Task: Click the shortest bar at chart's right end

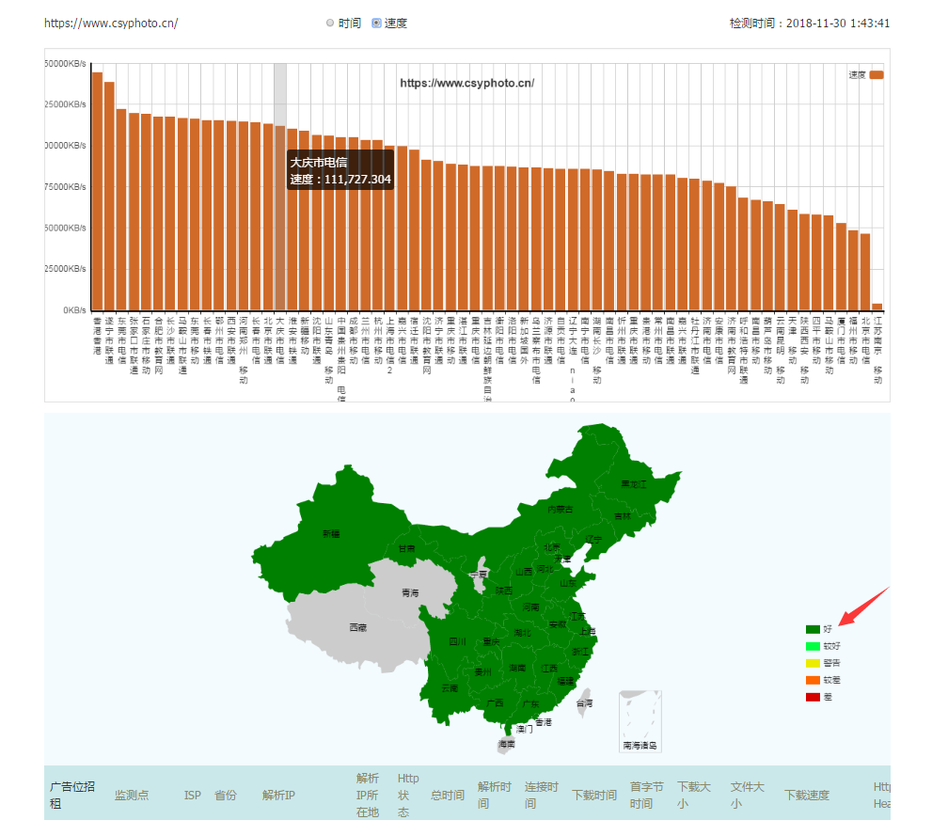Action: point(877,307)
